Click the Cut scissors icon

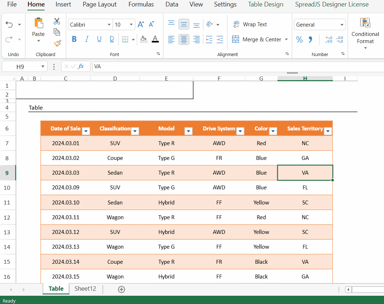click(x=57, y=21)
